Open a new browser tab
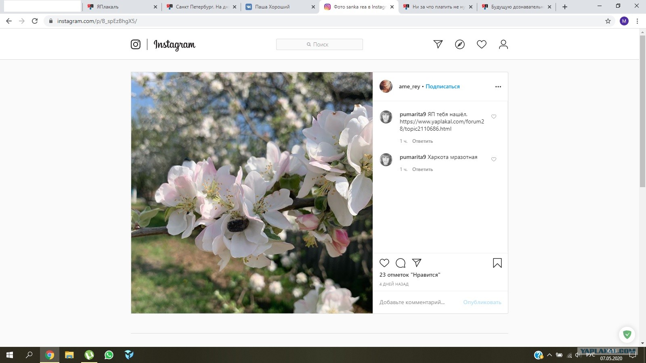This screenshot has height=363, width=646. (x=565, y=7)
